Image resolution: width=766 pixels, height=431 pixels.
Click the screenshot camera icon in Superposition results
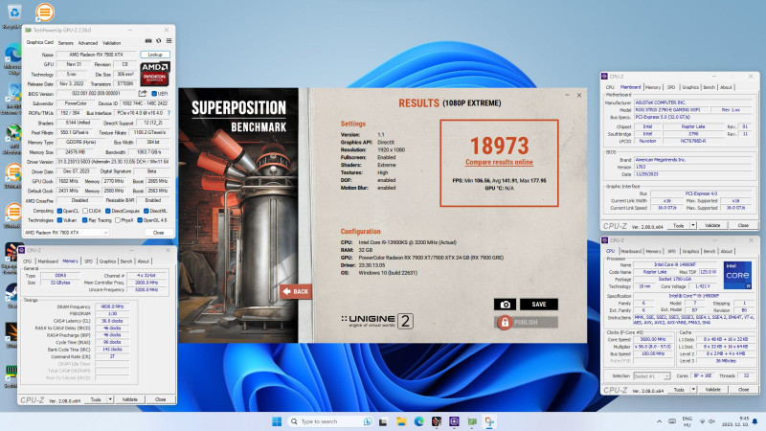[505, 305]
